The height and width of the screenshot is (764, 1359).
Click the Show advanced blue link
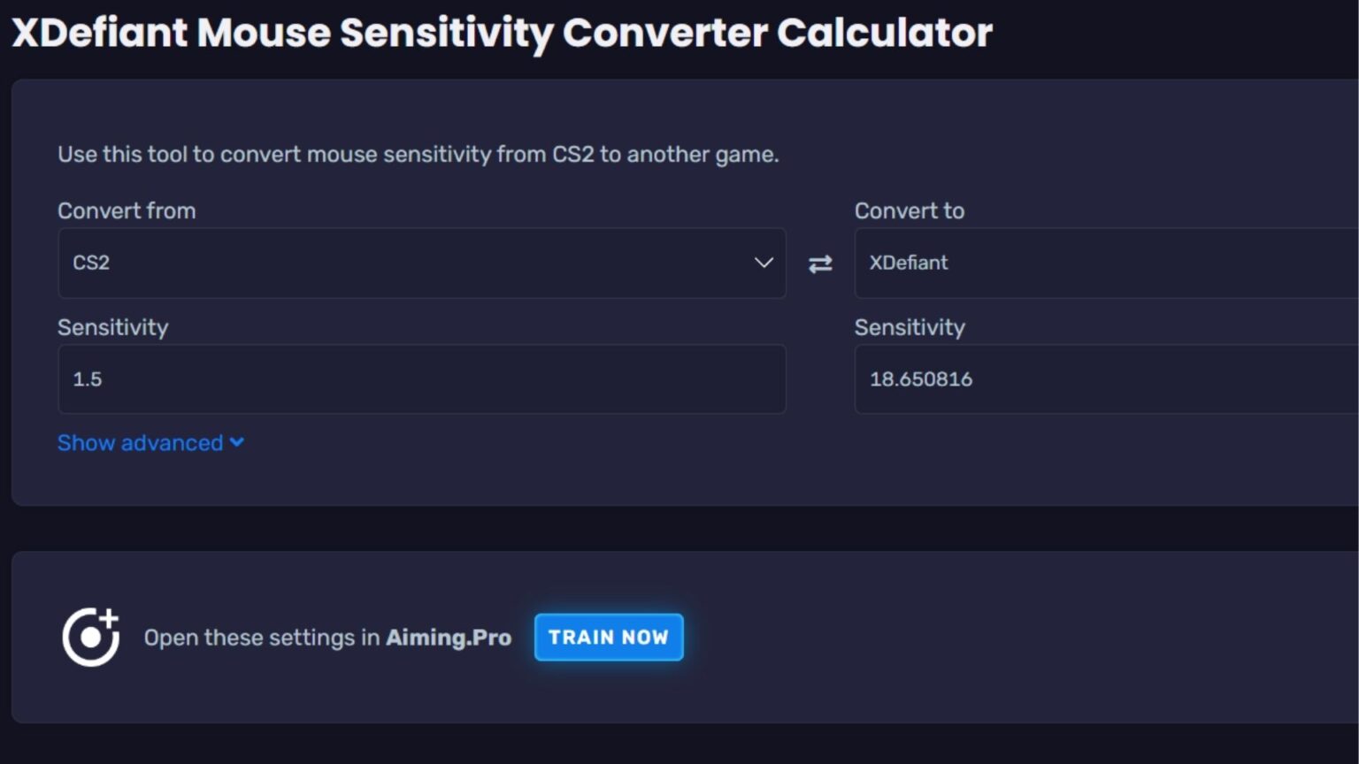(x=139, y=442)
